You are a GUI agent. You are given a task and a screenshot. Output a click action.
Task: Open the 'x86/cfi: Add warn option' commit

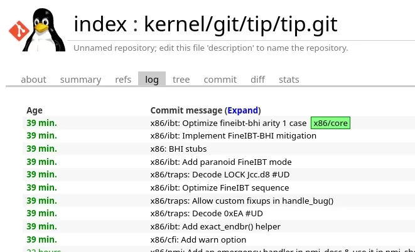point(198,239)
